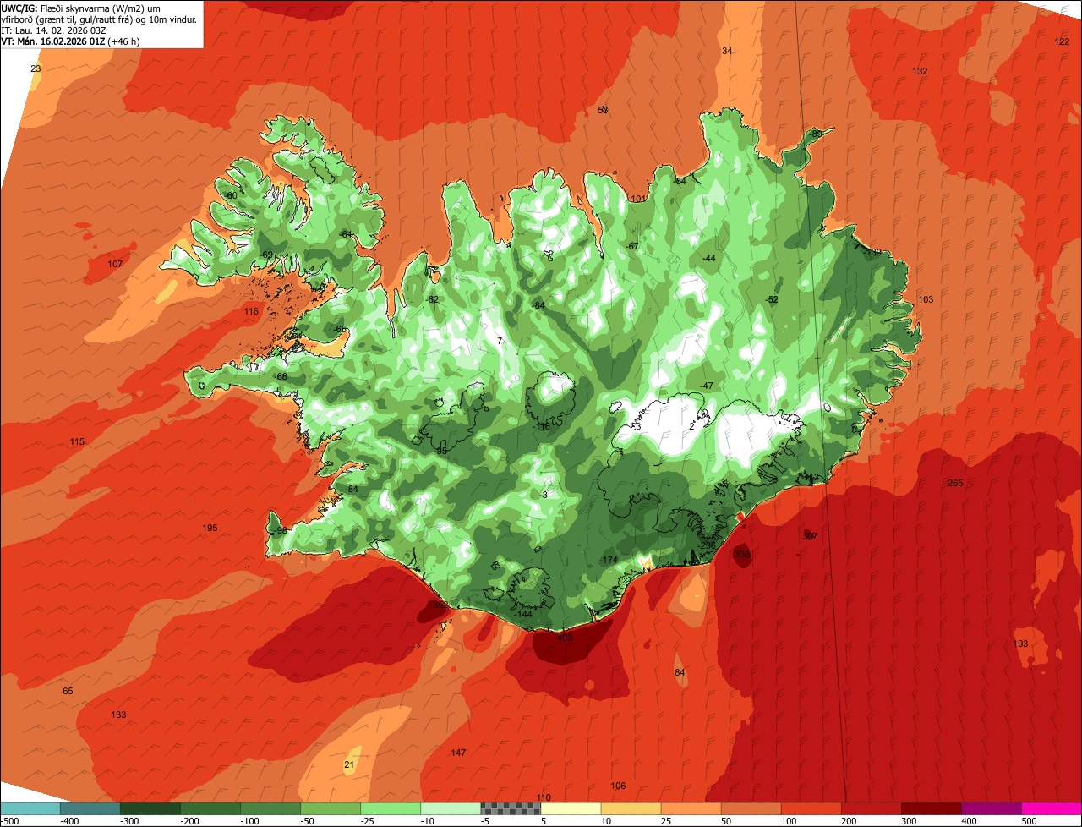
Task: Click the '107' value west of the Westfjords
Action: point(115,264)
